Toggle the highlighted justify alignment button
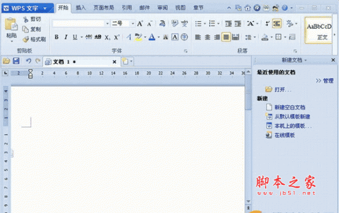The width and height of the screenshot is (339, 213). 226,37
